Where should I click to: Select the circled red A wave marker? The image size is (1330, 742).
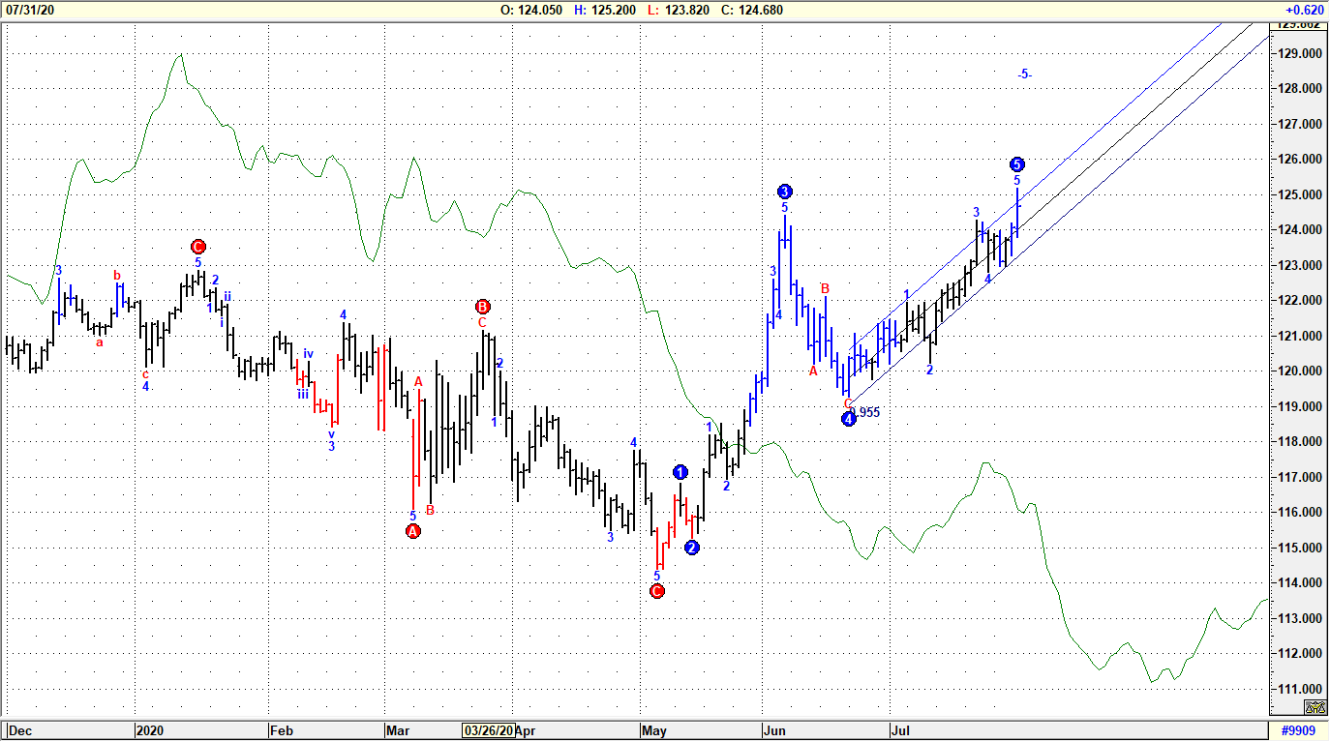[x=413, y=529]
